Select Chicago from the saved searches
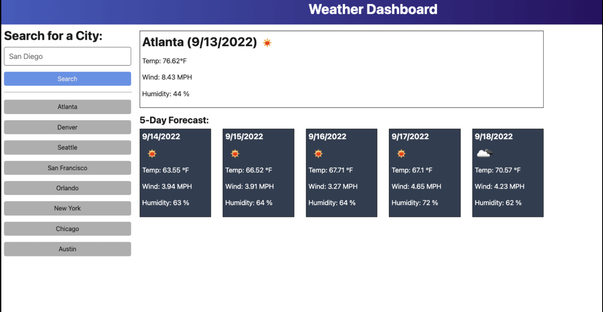The image size is (603, 312). [67, 229]
